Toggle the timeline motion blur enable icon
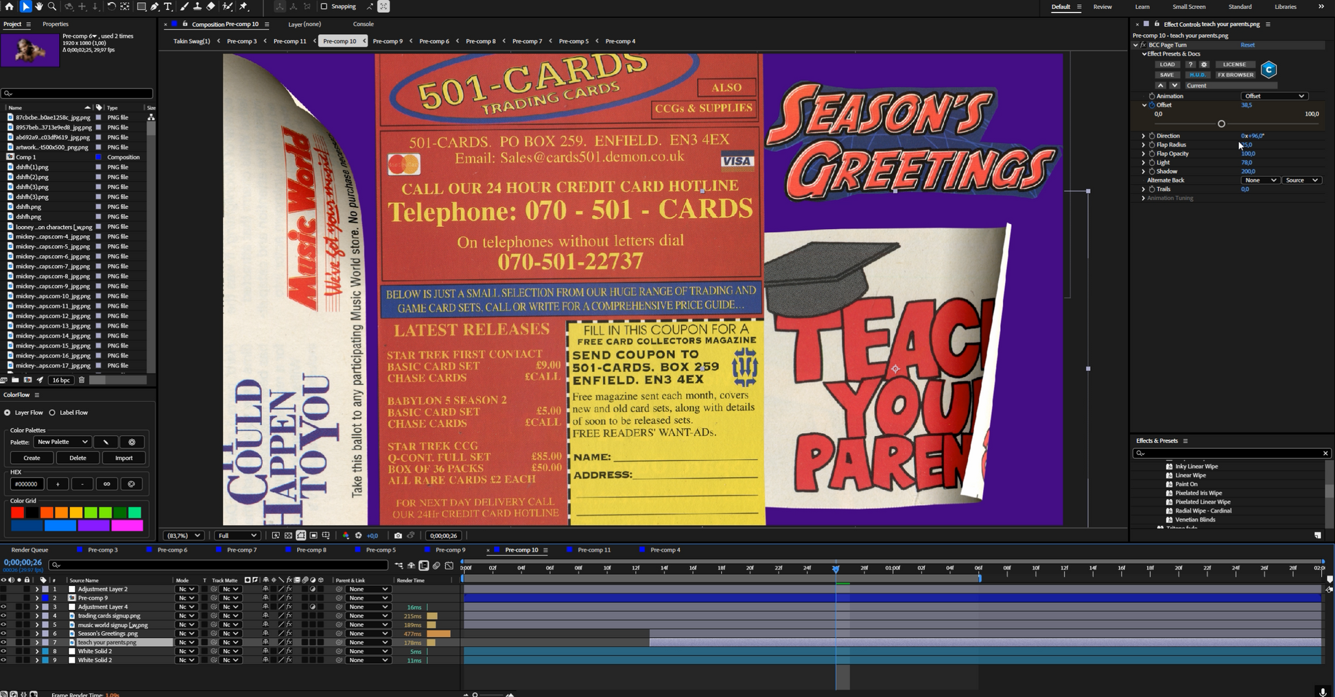 coord(436,565)
